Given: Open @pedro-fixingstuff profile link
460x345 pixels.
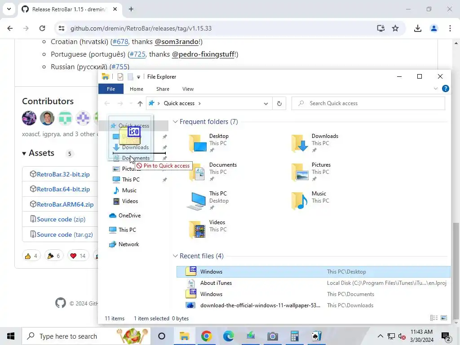Looking at the screenshot, I should pyautogui.click(x=203, y=54).
